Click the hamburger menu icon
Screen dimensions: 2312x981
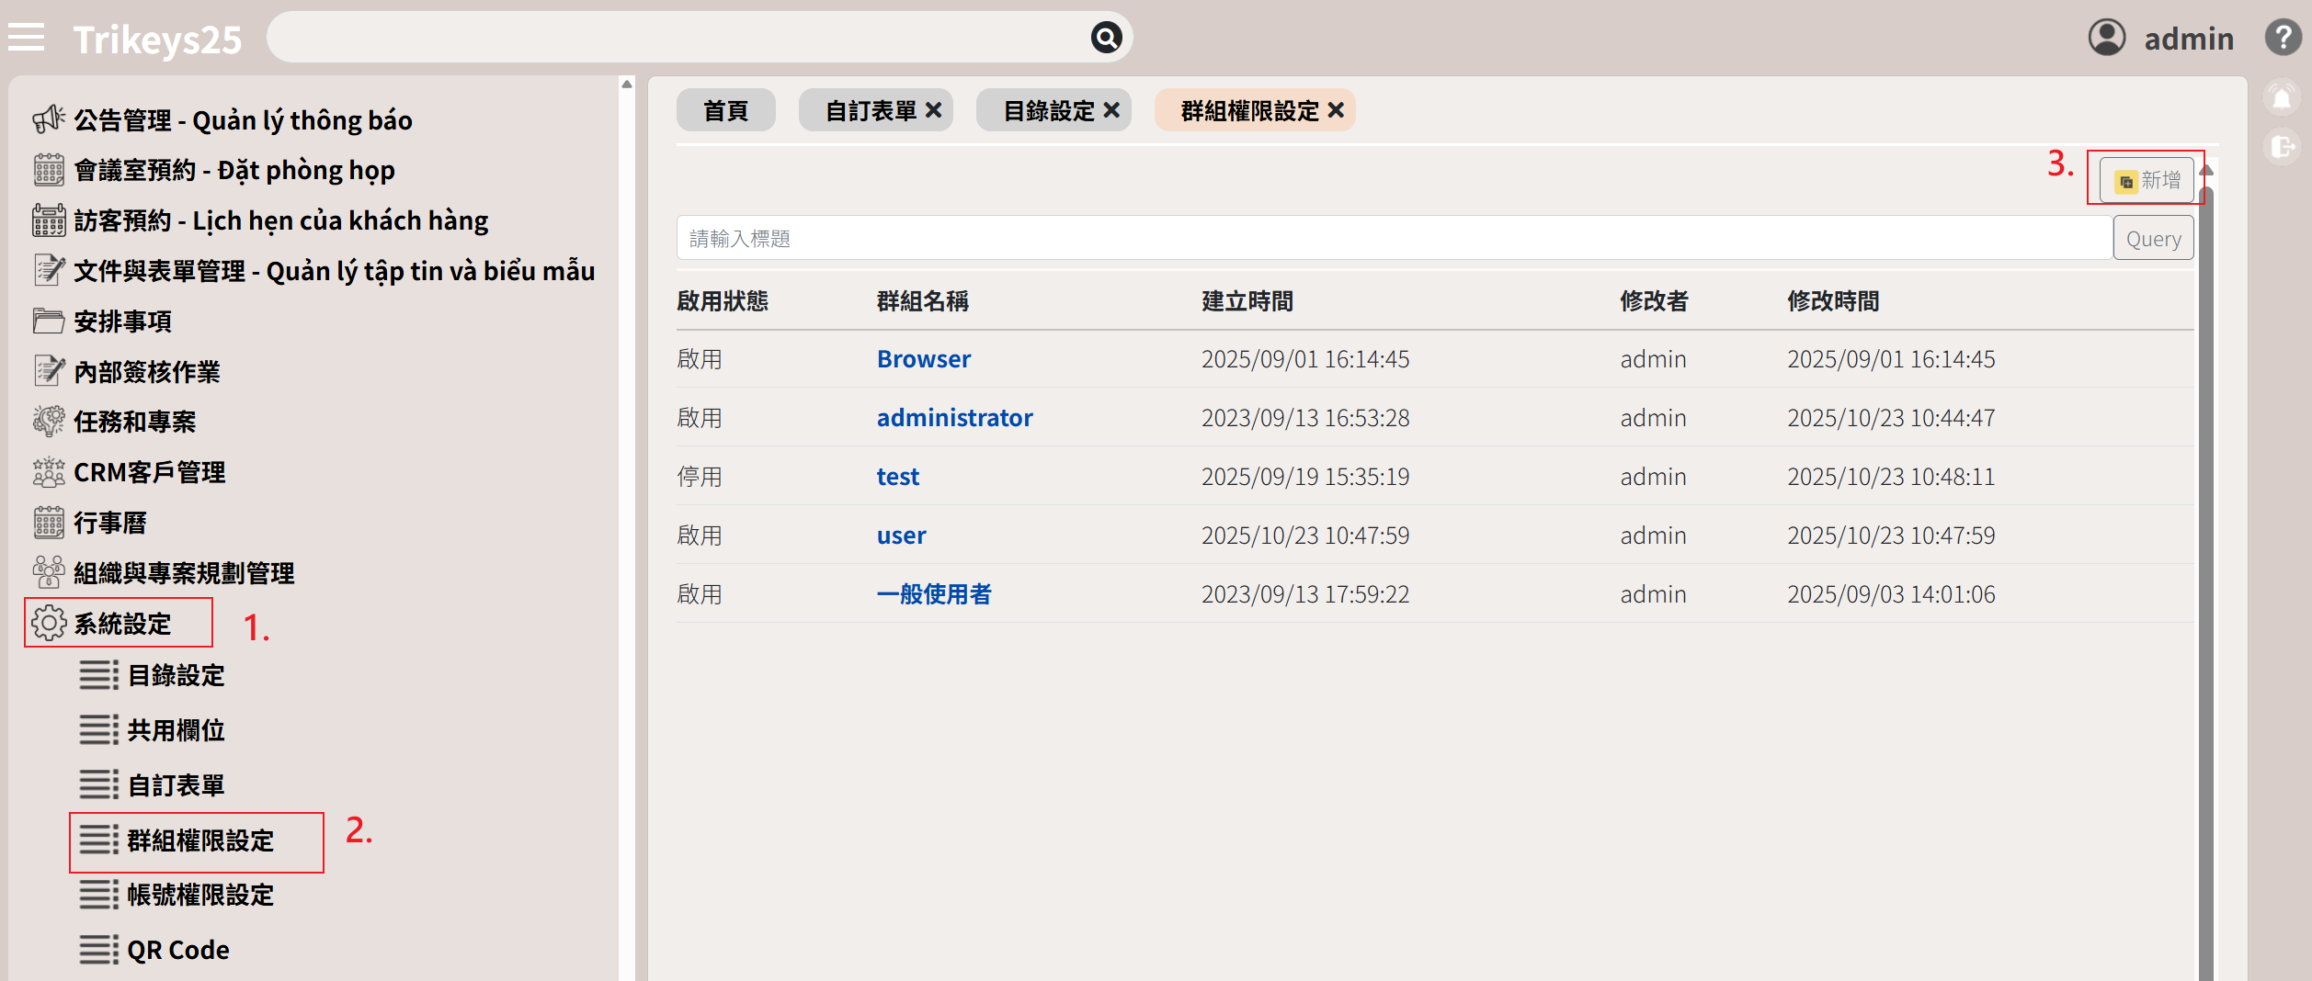[x=27, y=38]
